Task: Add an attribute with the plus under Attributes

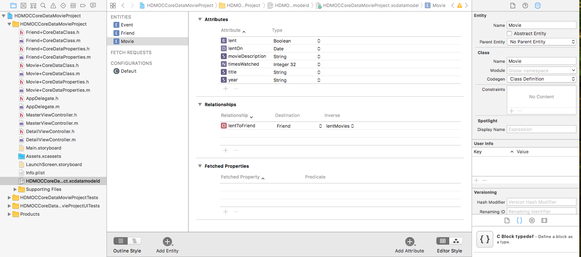Action: click(226, 88)
